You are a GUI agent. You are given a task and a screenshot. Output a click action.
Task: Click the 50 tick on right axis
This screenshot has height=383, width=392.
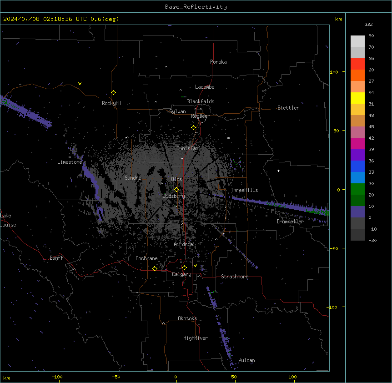(336, 131)
